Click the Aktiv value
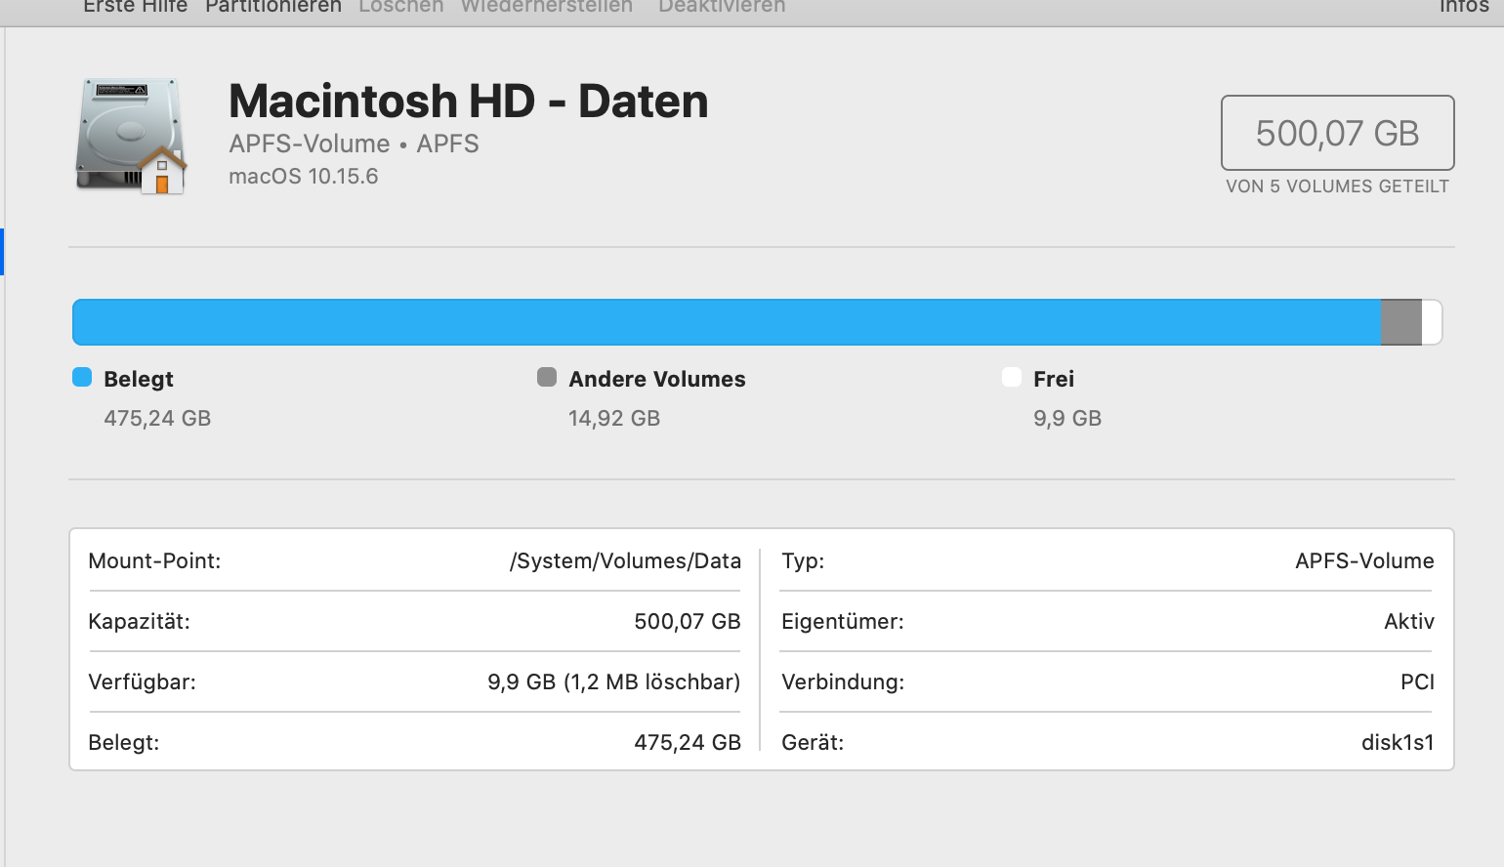The width and height of the screenshot is (1504, 867). click(1409, 622)
